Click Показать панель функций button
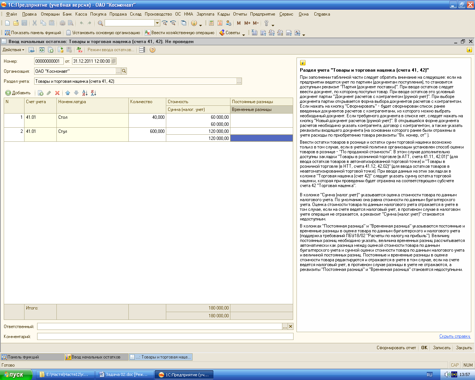Viewport: 475px width, 380px height. point(33,33)
